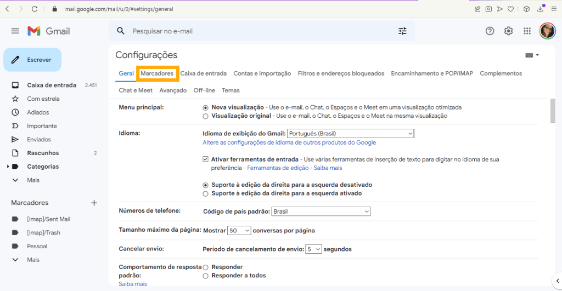Switch to Contas e importação tab

pos(262,73)
